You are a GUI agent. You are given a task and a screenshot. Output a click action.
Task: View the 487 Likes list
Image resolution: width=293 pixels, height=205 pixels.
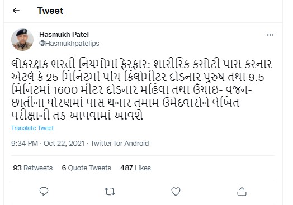[x=135, y=168]
